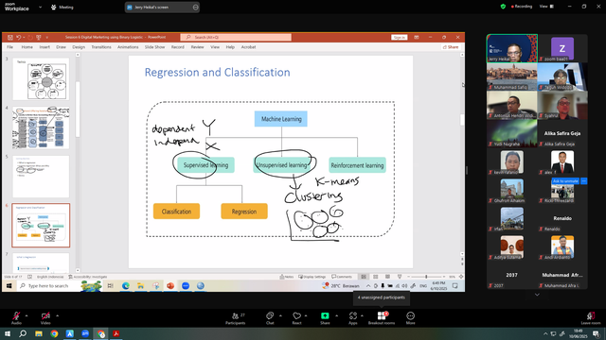Viewport: 606px width, 340px height.
Task: Expand React options arrow
Action: [x=306, y=315]
